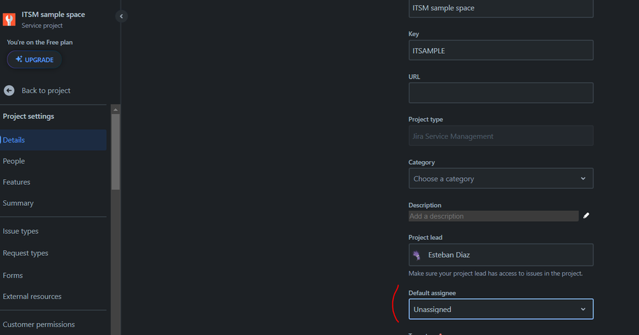
Task: Click into the URL input field
Action: (x=501, y=93)
